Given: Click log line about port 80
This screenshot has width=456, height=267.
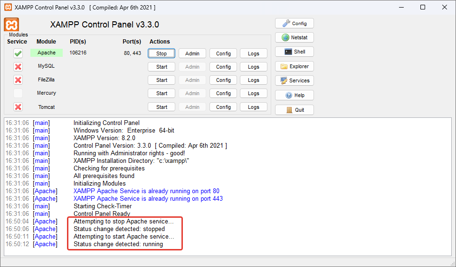Looking at the screenshot, I should coord(146,191).
